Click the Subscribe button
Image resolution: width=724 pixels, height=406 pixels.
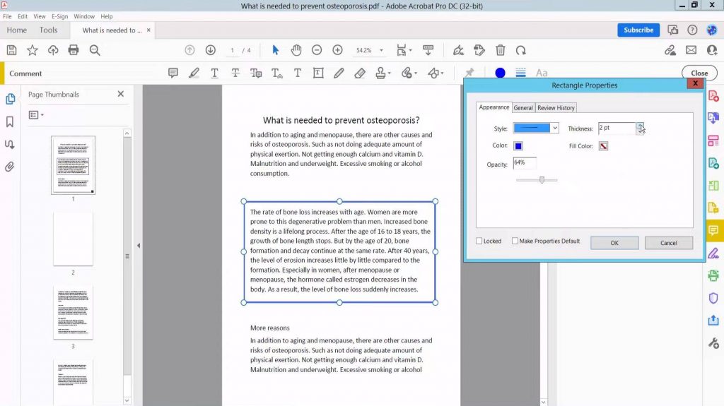coord(638,30)
